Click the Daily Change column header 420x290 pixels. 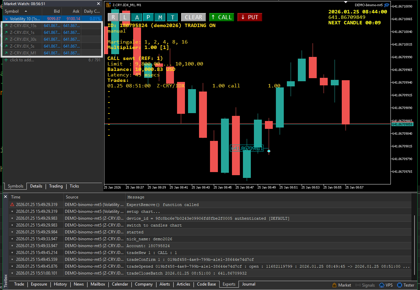[x=92, y=11]
